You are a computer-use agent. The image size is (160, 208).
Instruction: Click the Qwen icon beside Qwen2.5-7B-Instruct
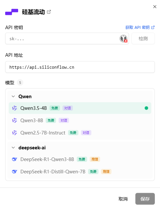15,133
